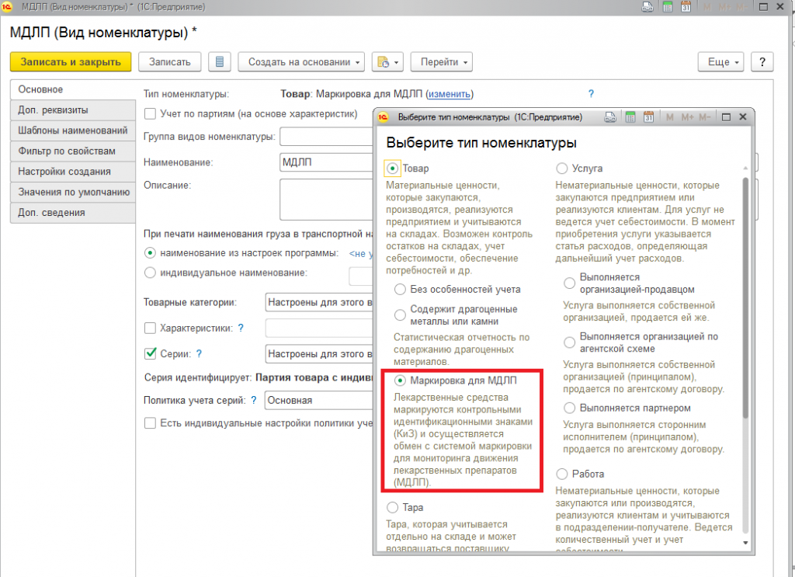Open the calendar icon in main title bar
This screenshot has height=577, width=795.
686,7
